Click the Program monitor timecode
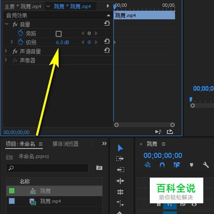 click(x=203, y=89)
